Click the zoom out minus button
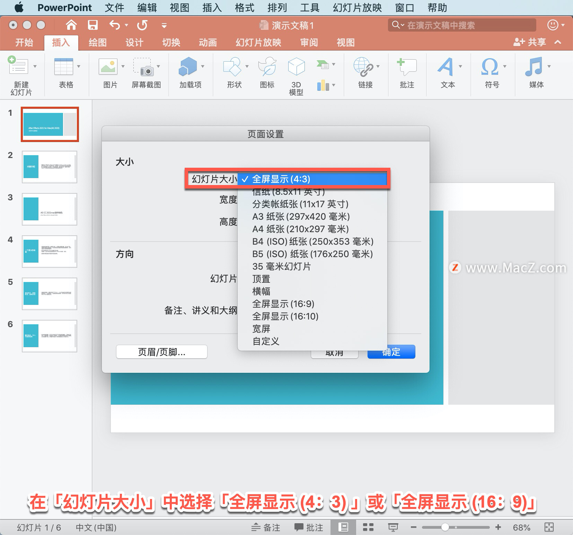 point(413,527)
